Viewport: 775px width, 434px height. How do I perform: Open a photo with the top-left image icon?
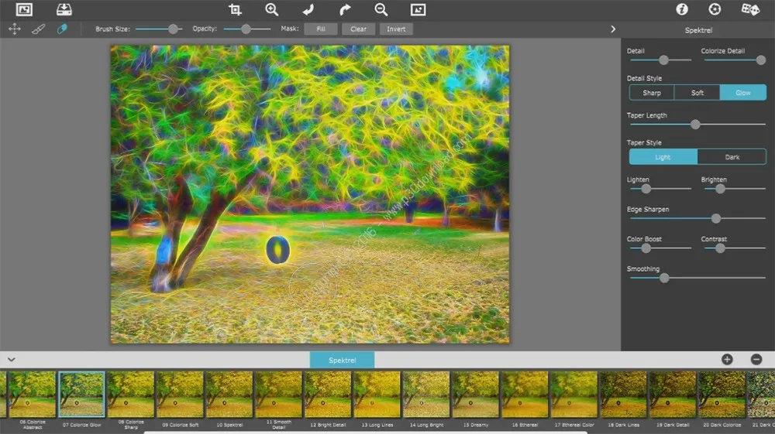[24, 9]
